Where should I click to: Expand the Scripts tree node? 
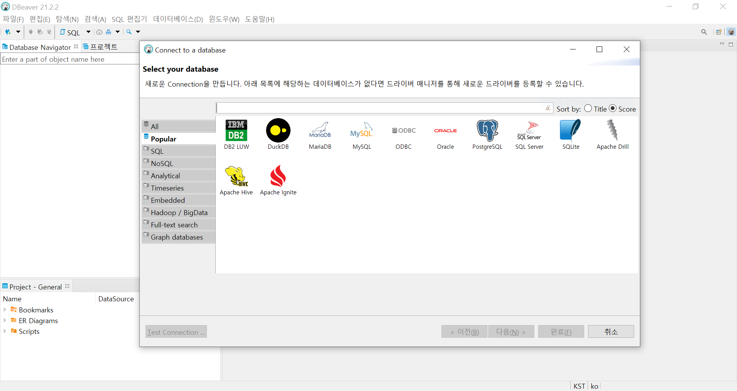(x=5, y=331)
